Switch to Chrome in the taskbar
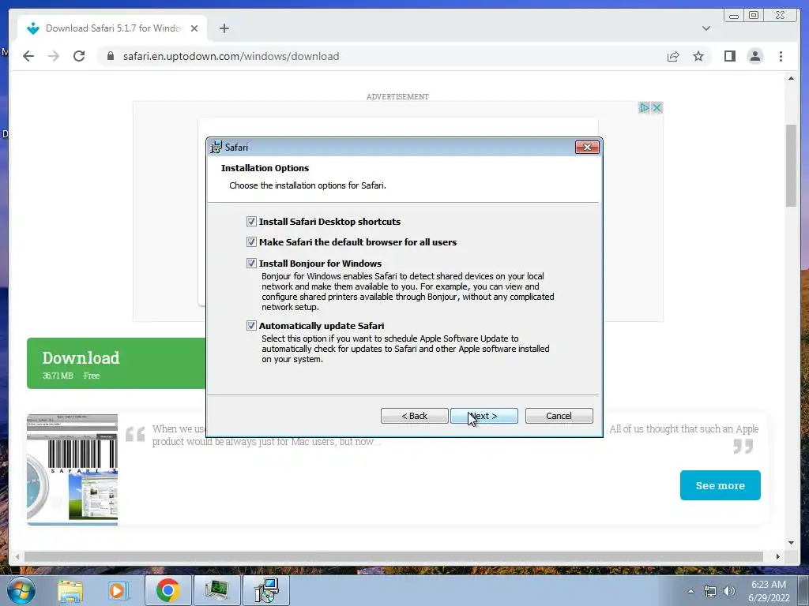 click(167, 590)
